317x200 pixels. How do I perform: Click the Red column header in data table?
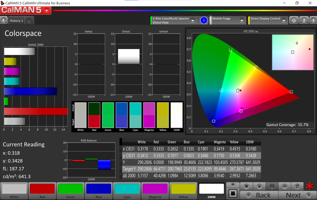156,142
